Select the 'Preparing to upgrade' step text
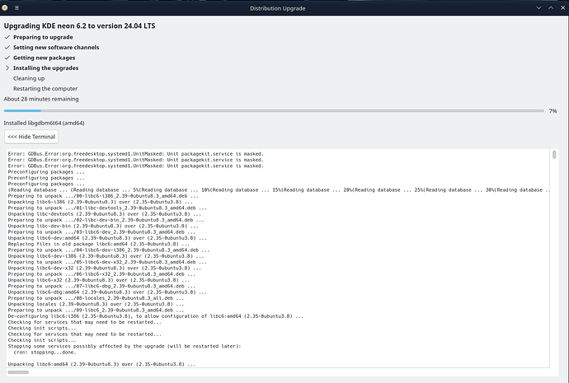This screenshot has width=569, height=383. click(x=43, y=37)
